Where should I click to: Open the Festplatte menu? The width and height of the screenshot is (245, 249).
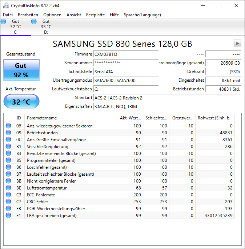pyautogui.click(x=95, y=15)
